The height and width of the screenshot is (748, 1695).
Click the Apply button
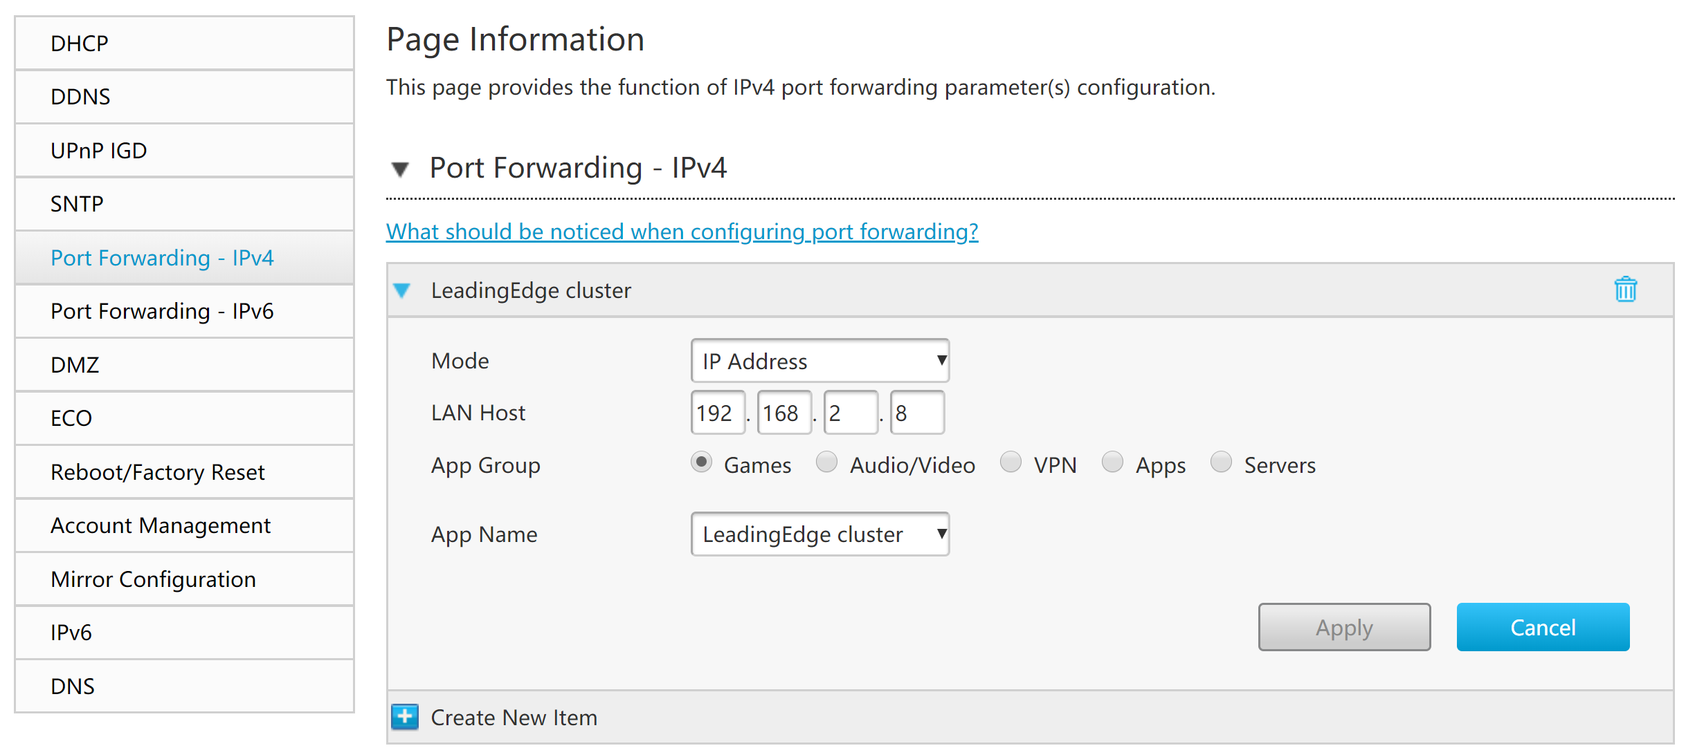(x=1344, y=627)
